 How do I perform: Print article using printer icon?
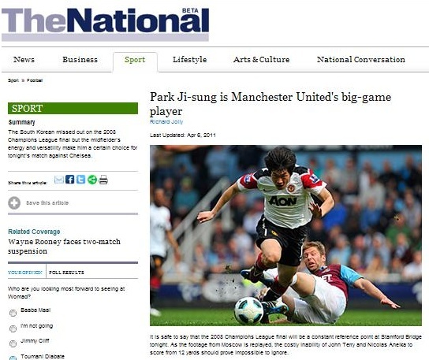103,180
